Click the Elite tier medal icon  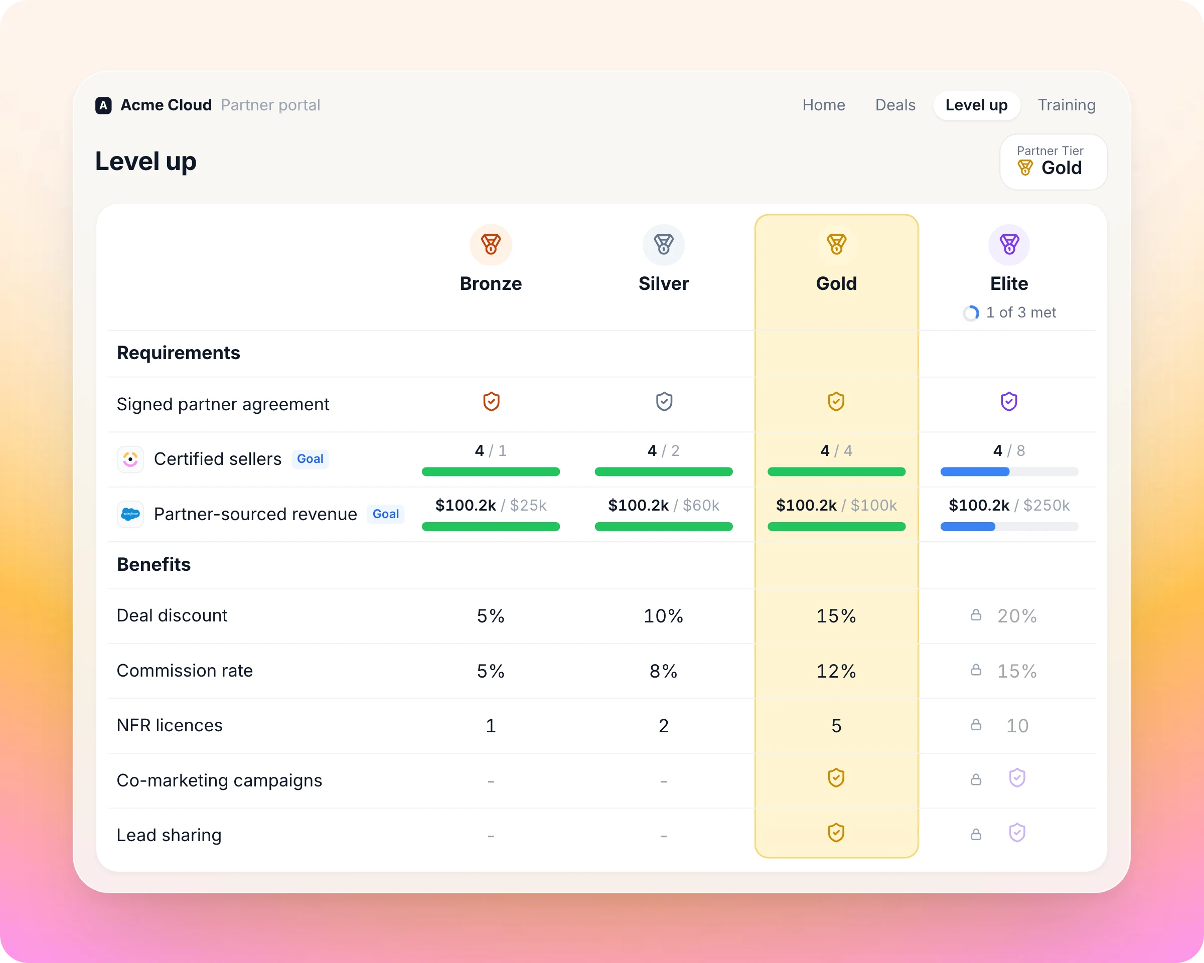click(1009, 245)
